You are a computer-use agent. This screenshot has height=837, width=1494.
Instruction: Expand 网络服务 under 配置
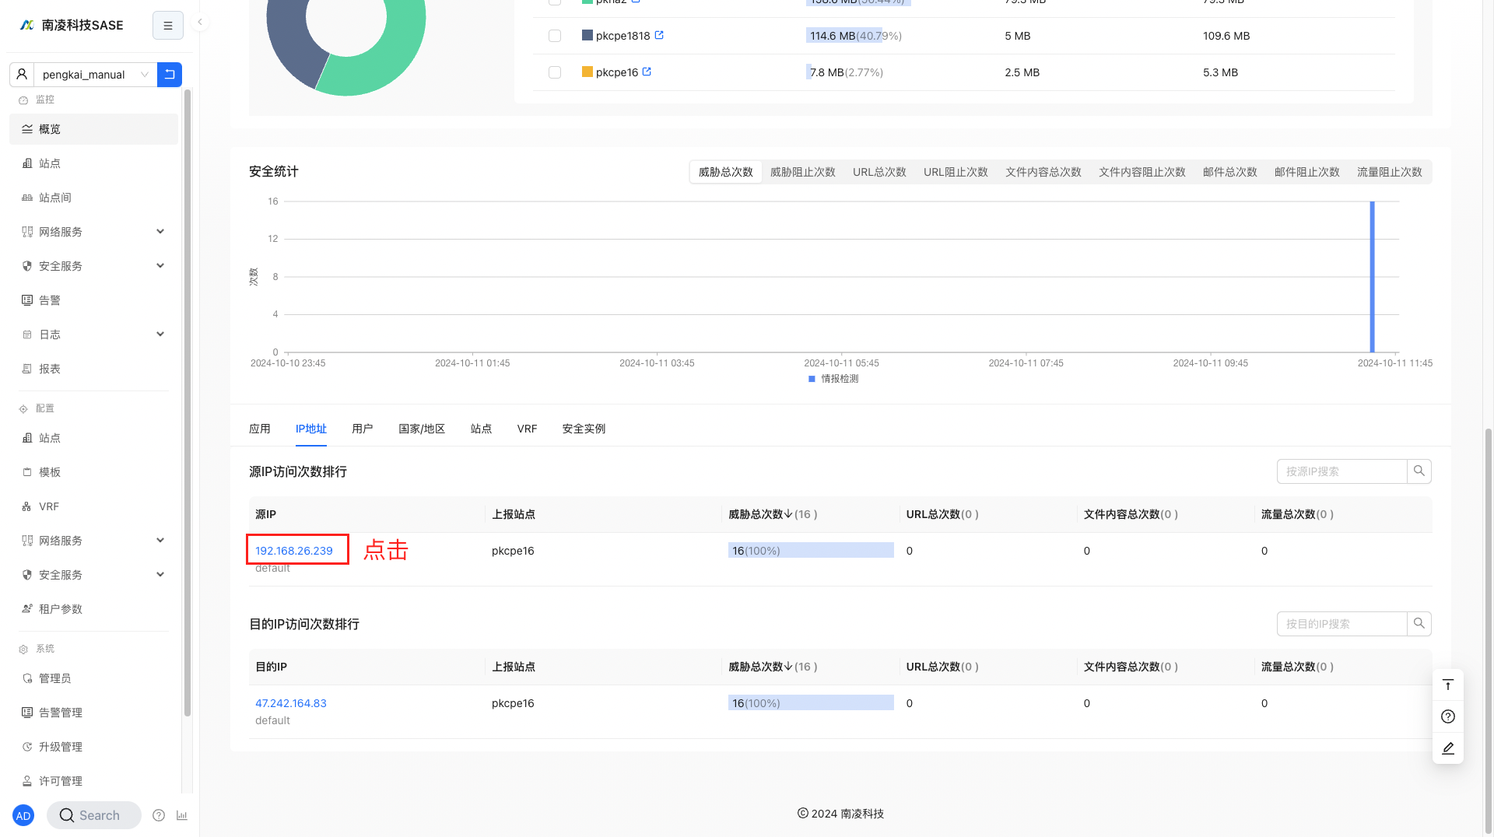(x=93, y=541)
